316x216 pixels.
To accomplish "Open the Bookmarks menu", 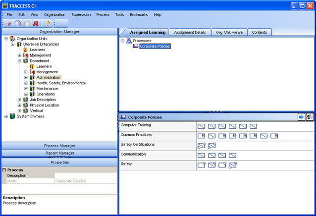I will pos(139,15).
